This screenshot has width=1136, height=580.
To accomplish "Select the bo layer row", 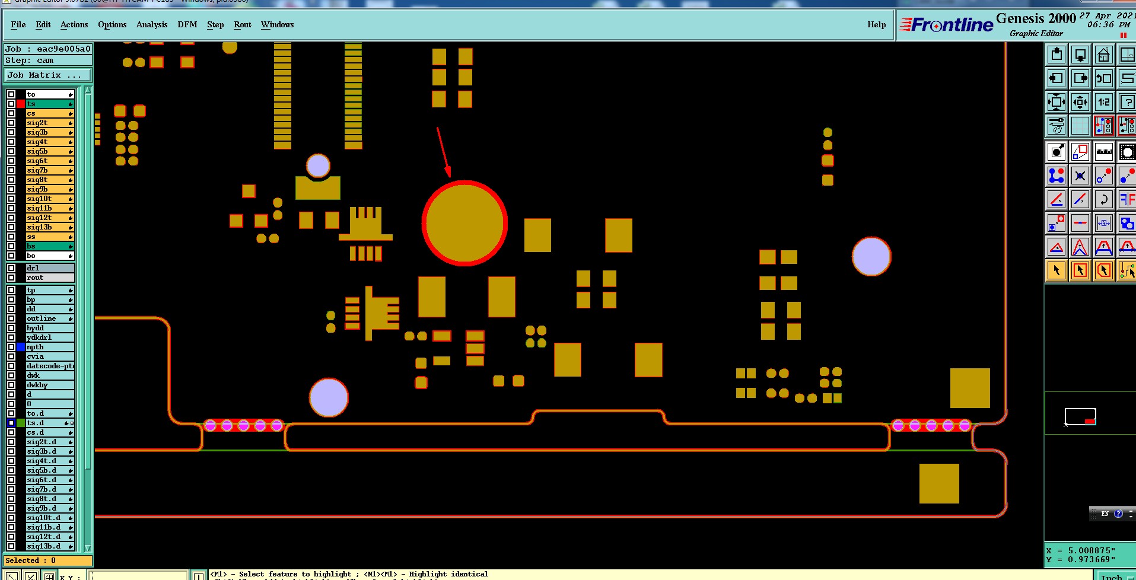I will (50, 256).
